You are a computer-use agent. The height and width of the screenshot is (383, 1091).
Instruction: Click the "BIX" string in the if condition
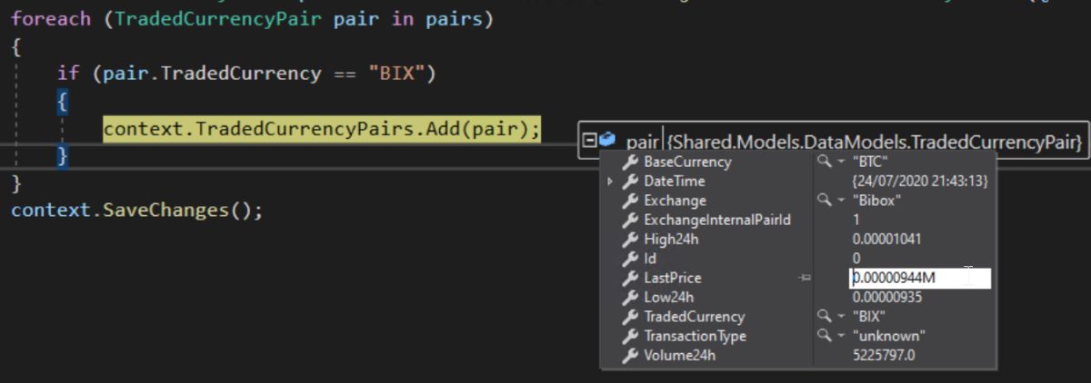tap(396, 74)
